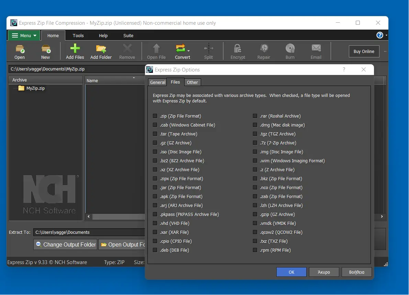Toggle .rpm (RPM File) association

pyautogui.click(x=255, y=250)
